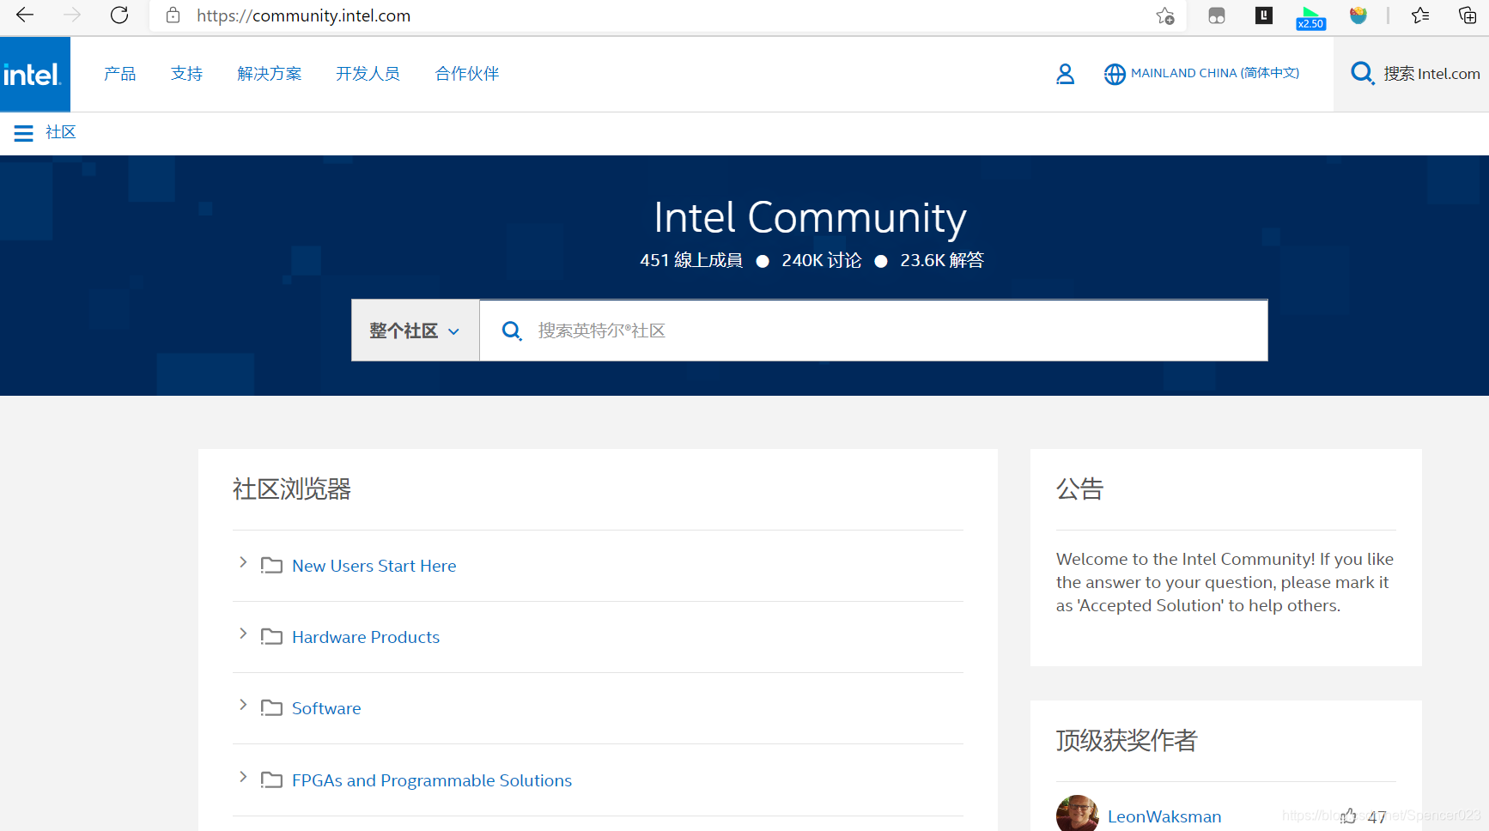The image size is (1489, 831).
Task: Go back with the browser back arrow
Action: 25,15
